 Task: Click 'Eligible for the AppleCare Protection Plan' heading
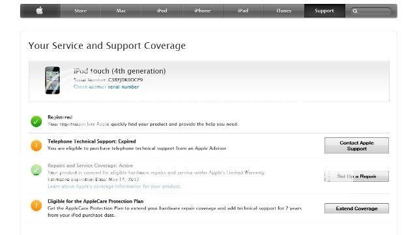[x=96, y=201]
